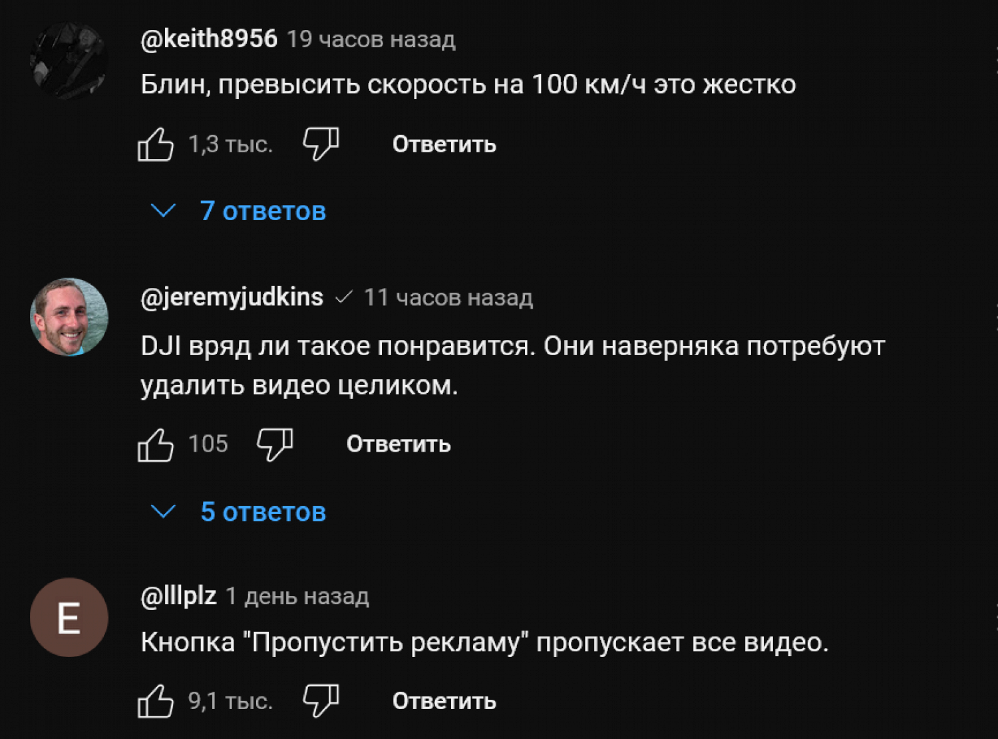This screenshot has height=739, width=998.
Task: Click the brown "E" avatar of @lllplz
Action: (x=69, y=617)
